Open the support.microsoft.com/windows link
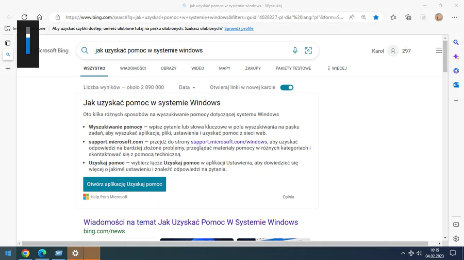464x260 pixels. tap(229, 142)
